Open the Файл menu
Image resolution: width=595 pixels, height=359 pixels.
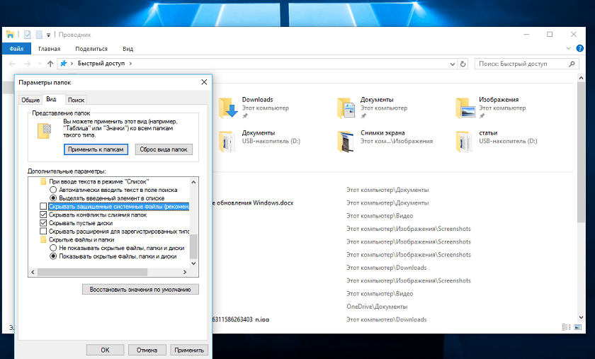[x=16, y=49]
